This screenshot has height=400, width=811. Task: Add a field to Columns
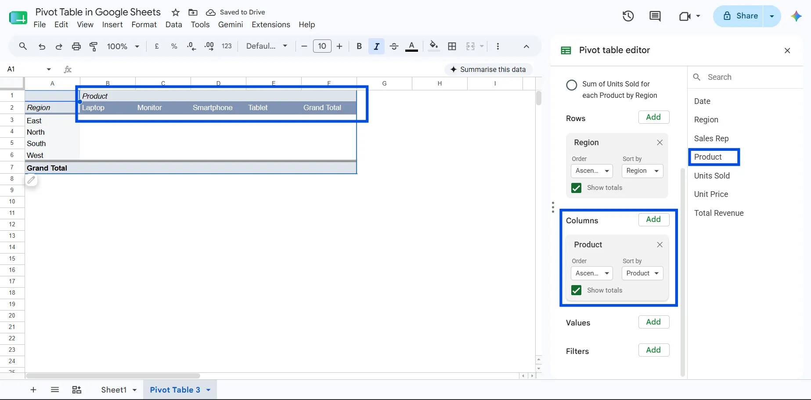[653, 219]
